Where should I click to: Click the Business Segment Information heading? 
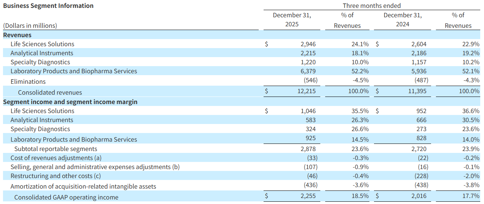(48, 6)
